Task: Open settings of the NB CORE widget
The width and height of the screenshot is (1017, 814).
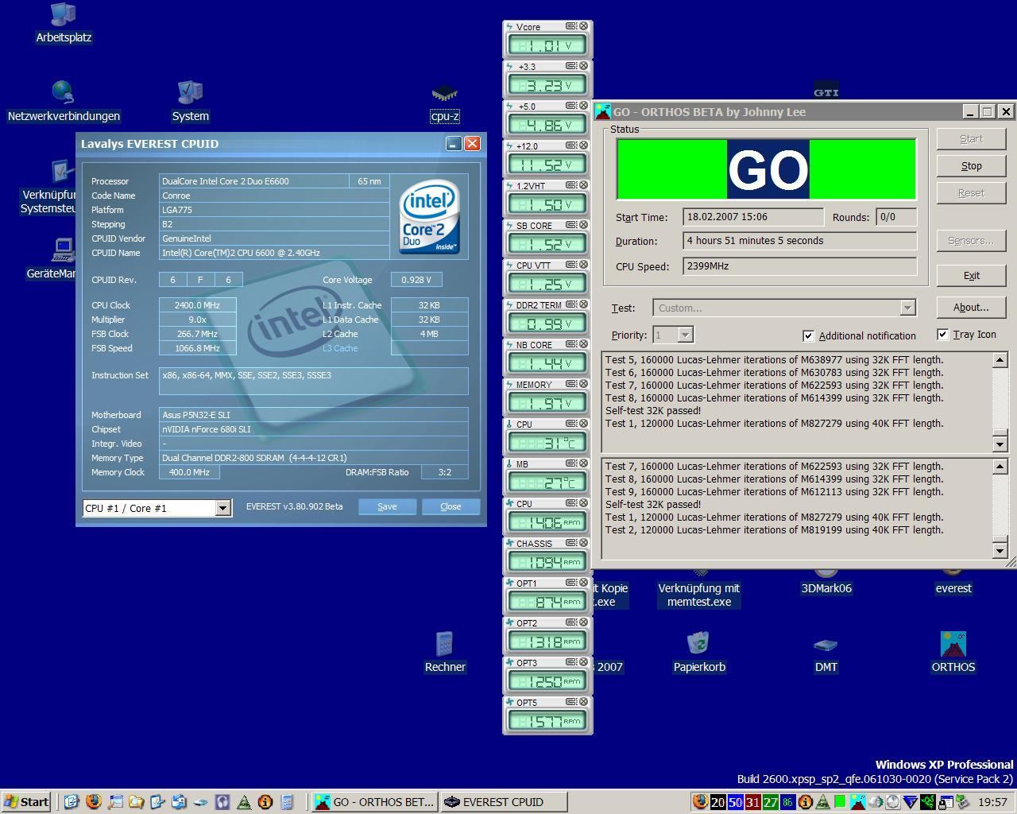Action: pyautogui.click(x=572, y=344)
